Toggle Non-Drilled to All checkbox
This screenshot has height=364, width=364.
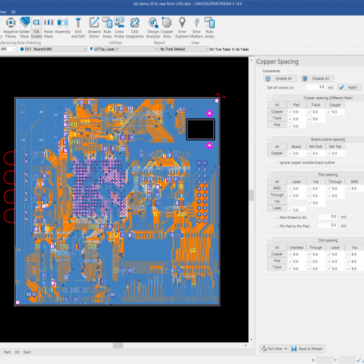pyautogui.click(x=277, y=217)
